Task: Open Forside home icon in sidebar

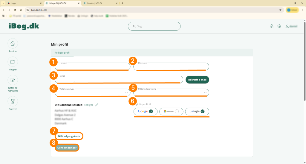Action: [13, 44]
